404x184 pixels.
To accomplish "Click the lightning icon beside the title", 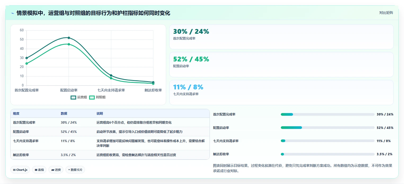I will pyautogui.click(x=12, y=13).
